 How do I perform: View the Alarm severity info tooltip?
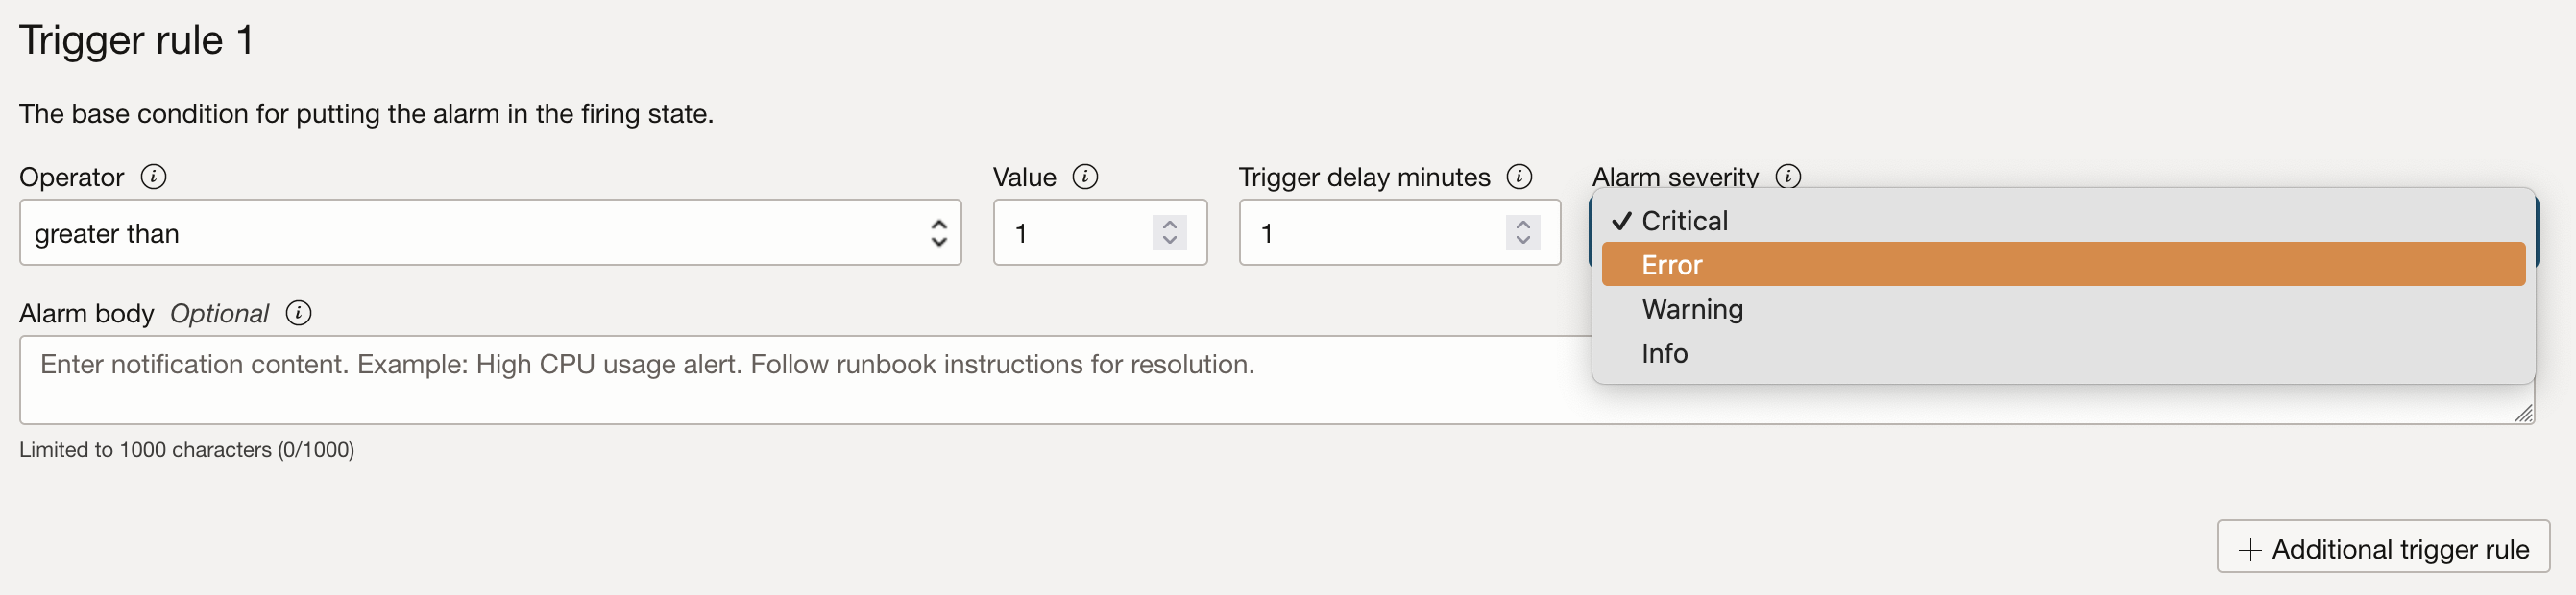(1791, 176)
